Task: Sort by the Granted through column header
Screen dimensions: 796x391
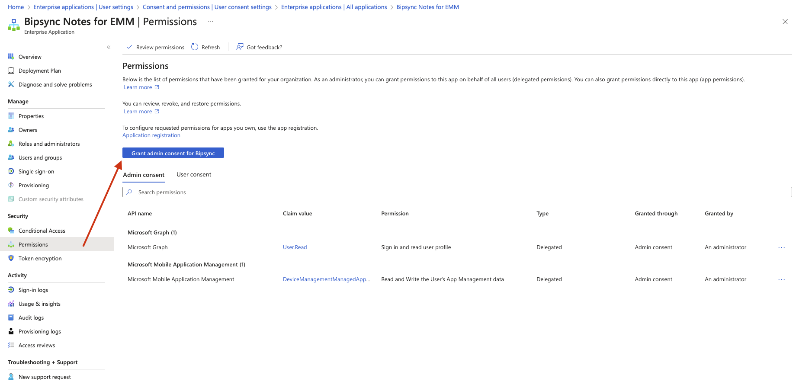Action: point(656,214)
